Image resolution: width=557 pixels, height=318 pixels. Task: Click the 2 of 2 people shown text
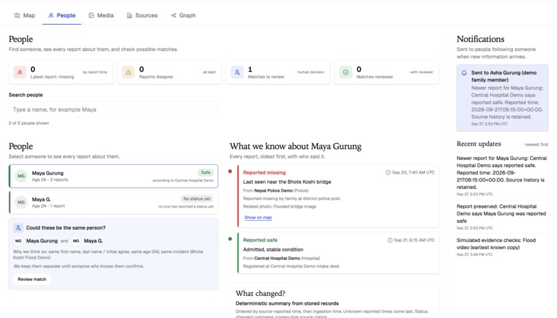tap(29, 123)
